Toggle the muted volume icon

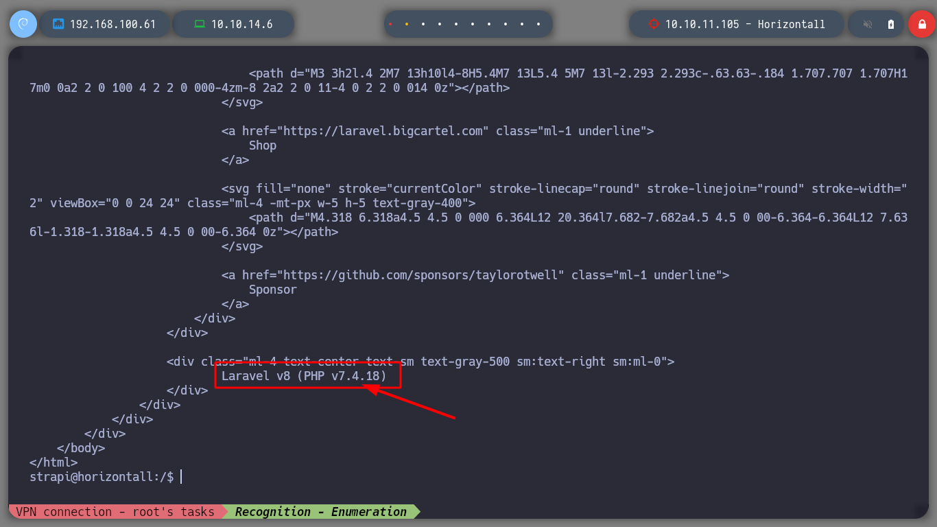click(868, 24)
